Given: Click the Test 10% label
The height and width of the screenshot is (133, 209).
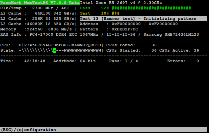Looking at the screenshot, I should (94, 13).
